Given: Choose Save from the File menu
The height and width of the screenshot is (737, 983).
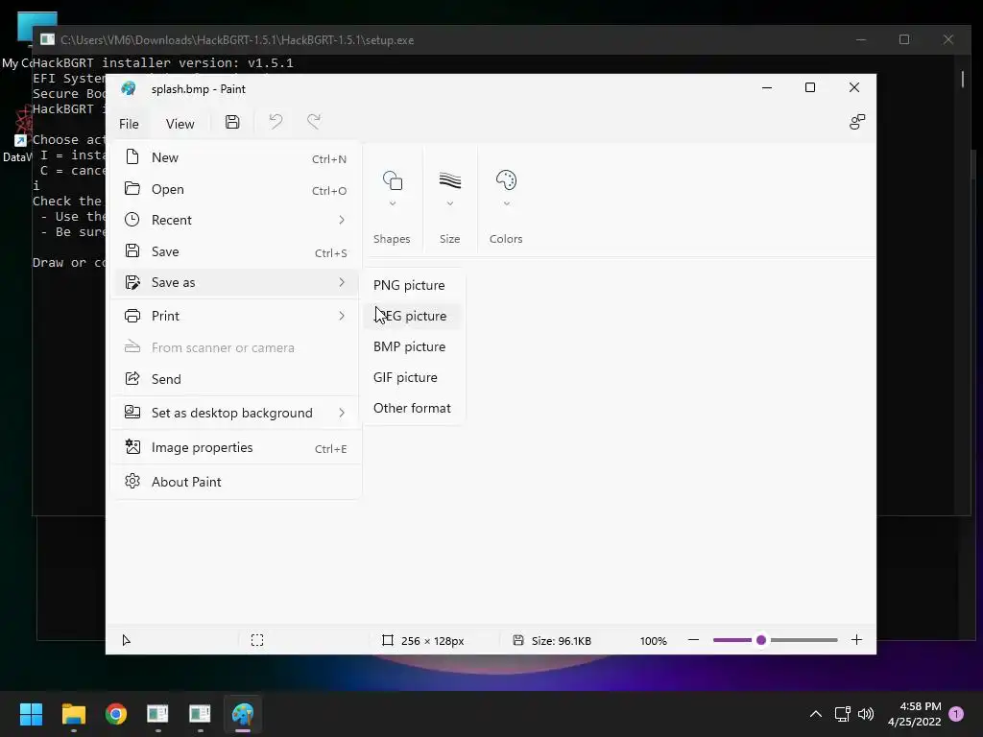Looking at the screenshot, I should coord(236,251).
